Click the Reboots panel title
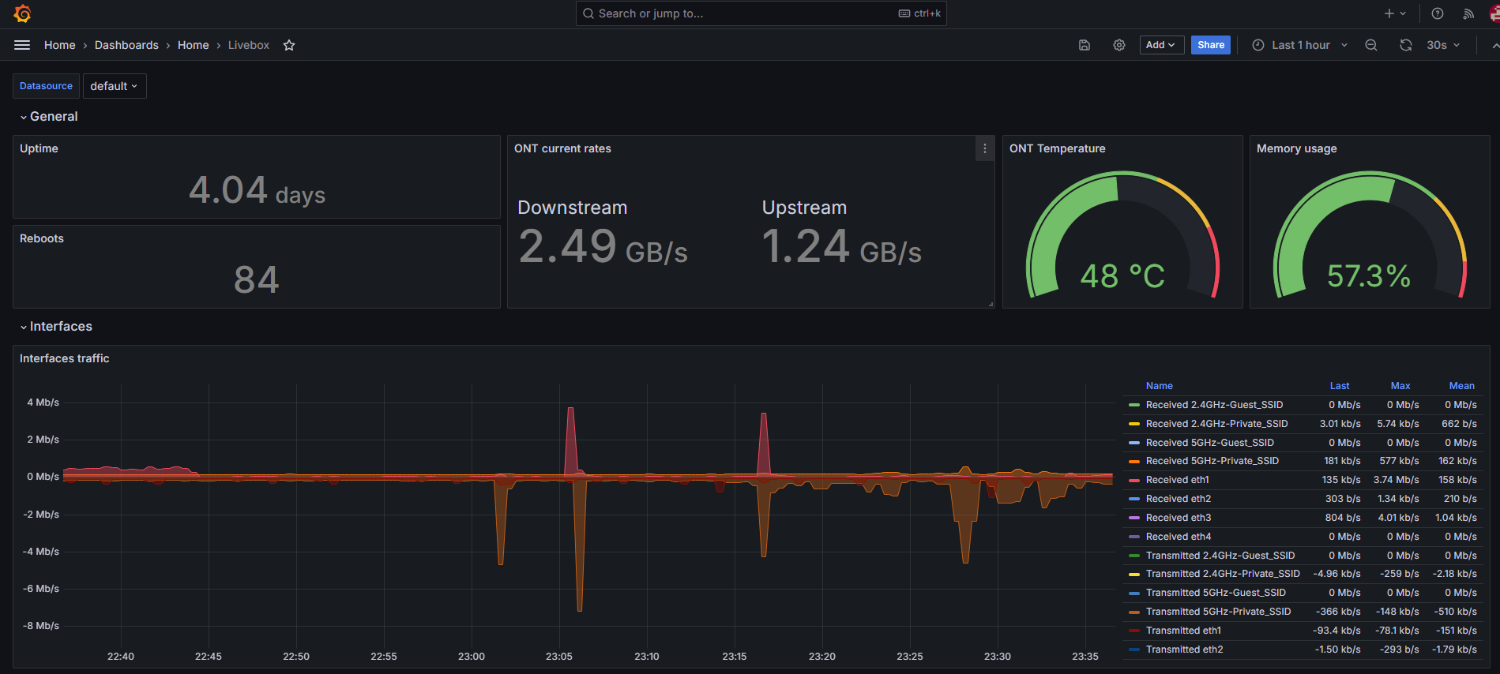1500x674 pixels. (42, 238)
